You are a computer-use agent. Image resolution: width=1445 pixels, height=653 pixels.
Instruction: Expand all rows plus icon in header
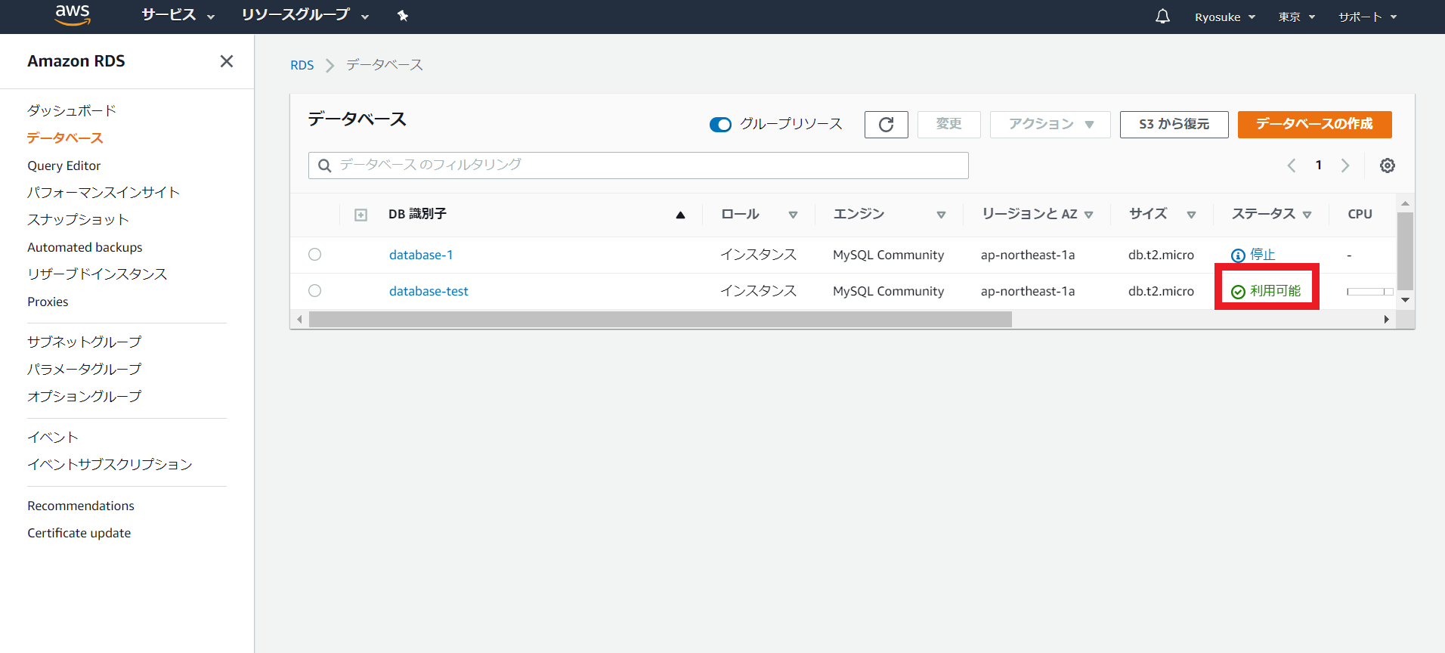point(360,215)
